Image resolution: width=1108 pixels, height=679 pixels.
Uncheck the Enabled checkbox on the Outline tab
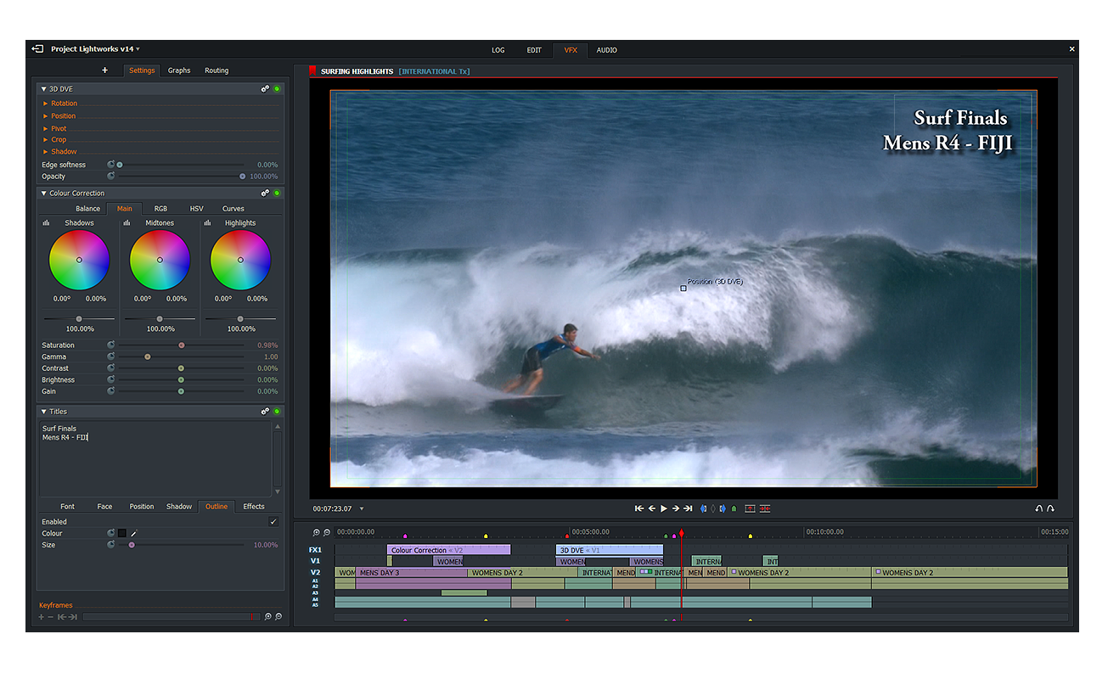pyautogui.click(x=273, y=521)
